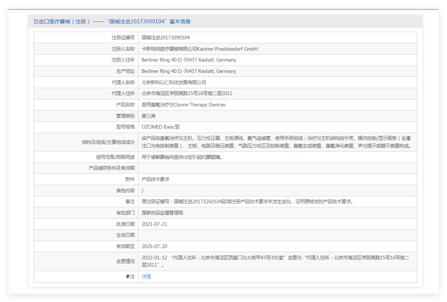Click the change record dated 2022-01-12
Screen dimensions: 447x302
tap(275, 261)
